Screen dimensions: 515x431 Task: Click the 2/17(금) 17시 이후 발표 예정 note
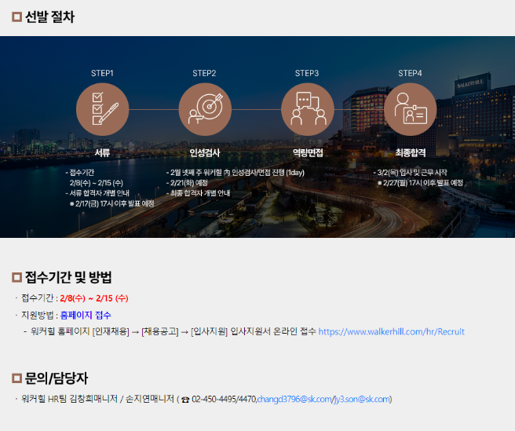click(111, 203)
